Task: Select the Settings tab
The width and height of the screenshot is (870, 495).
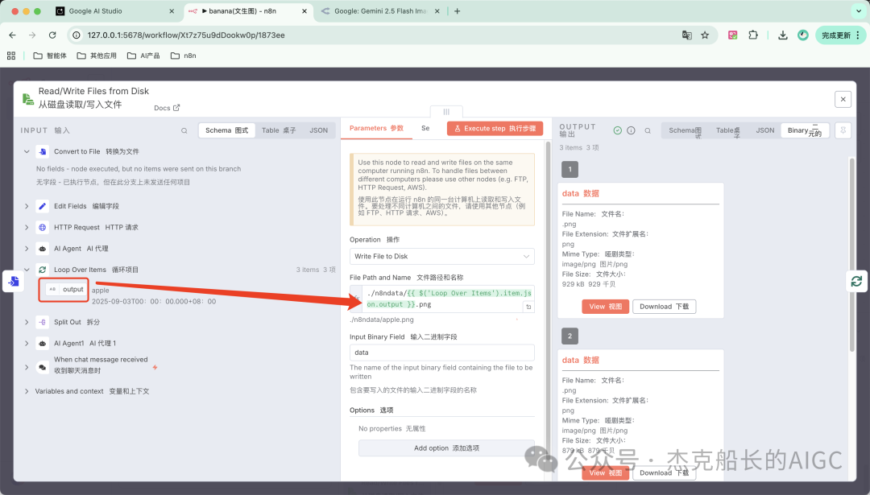Action: tap(425, 128)
